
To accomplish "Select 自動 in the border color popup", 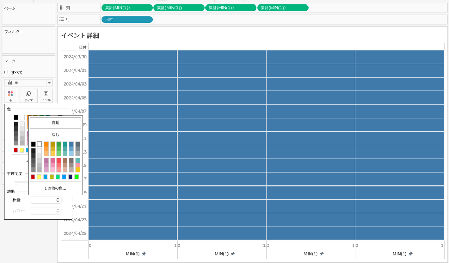I will [55, 123].
